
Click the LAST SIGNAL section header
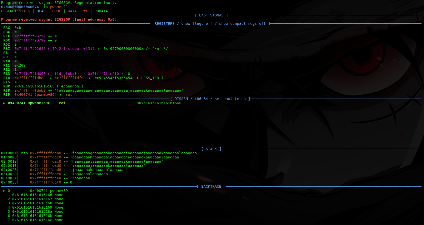[211, 15]
